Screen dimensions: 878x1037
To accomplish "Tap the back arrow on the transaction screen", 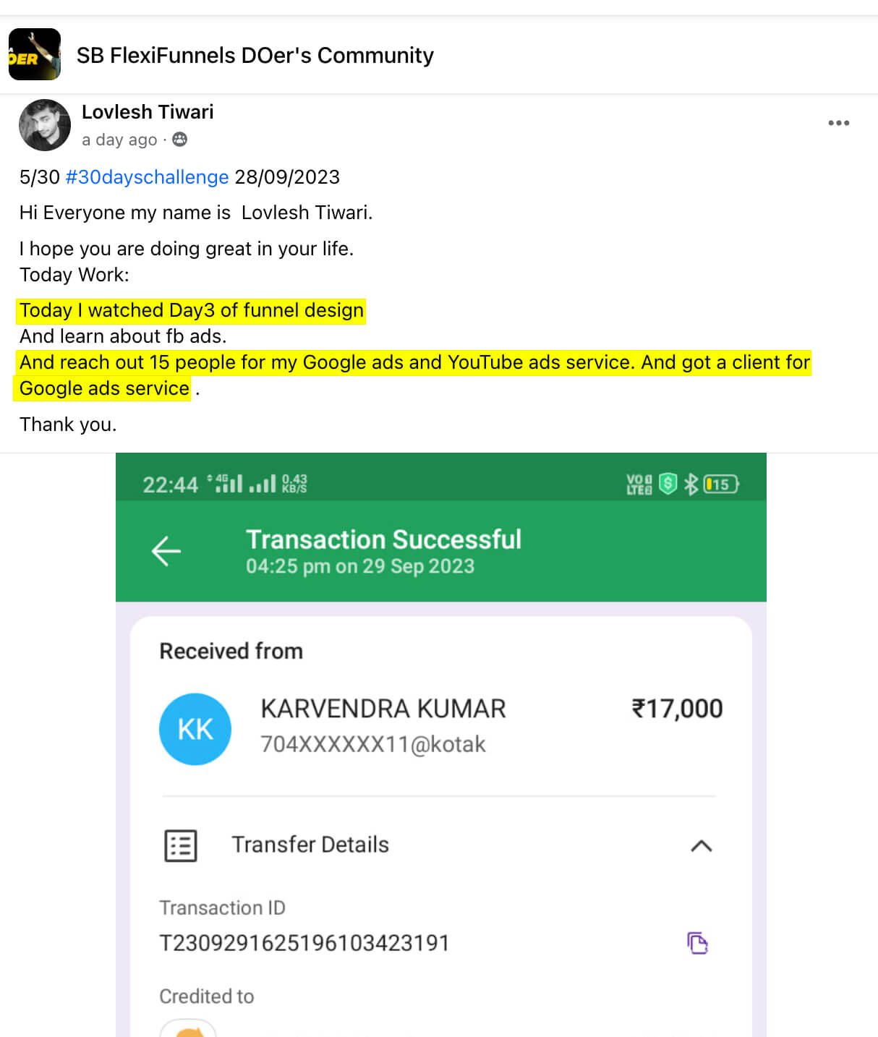I will pos(166,552).
